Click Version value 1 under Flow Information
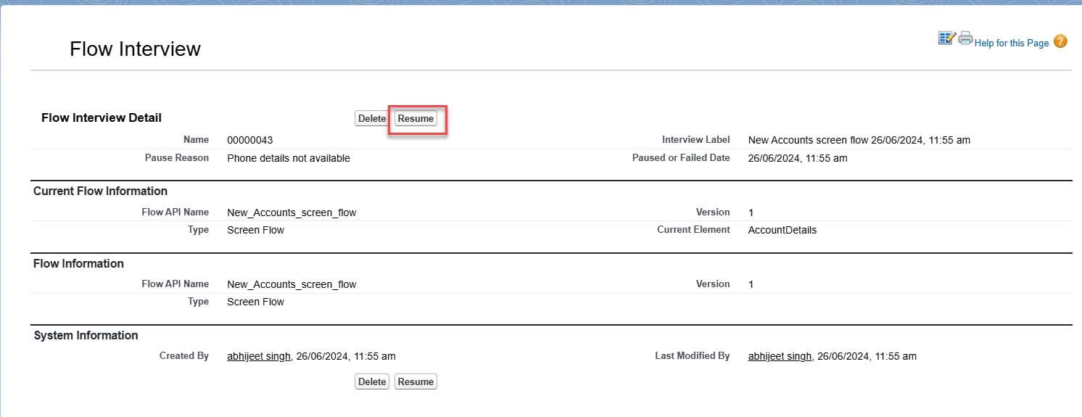 (751, 284)
